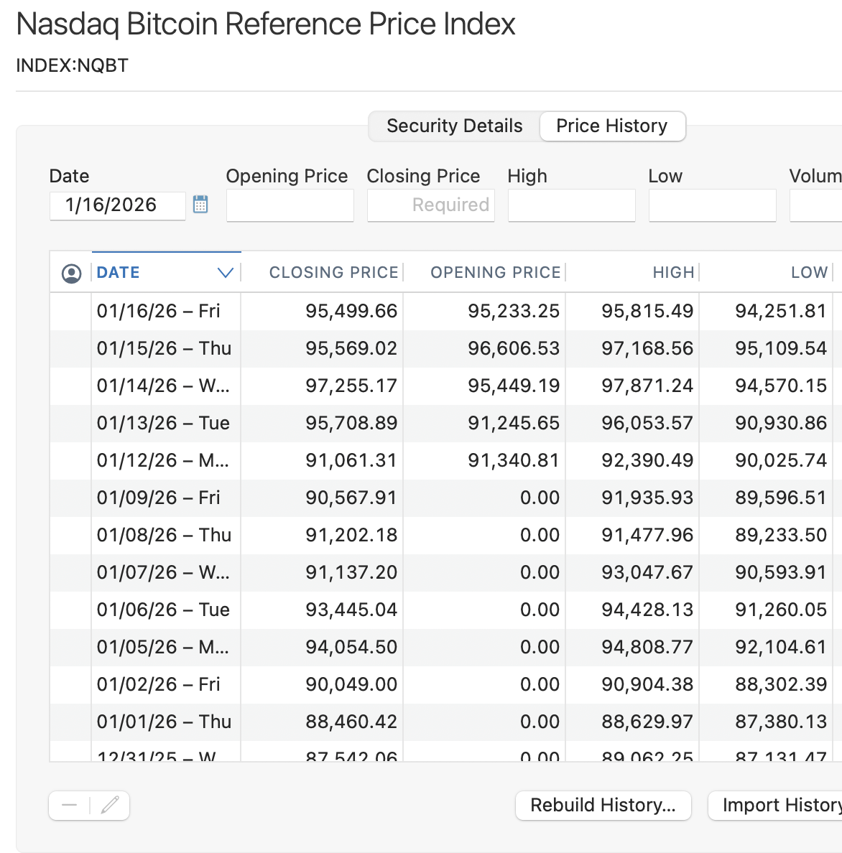This screenshot has height=853, width=842.
Task: Sort by the CLOSING PRICE column
Action: pos(334,272)
